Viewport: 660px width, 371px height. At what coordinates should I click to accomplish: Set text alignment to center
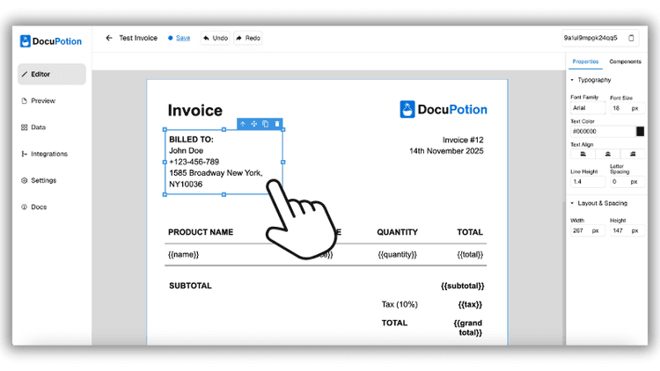[607, 154]
